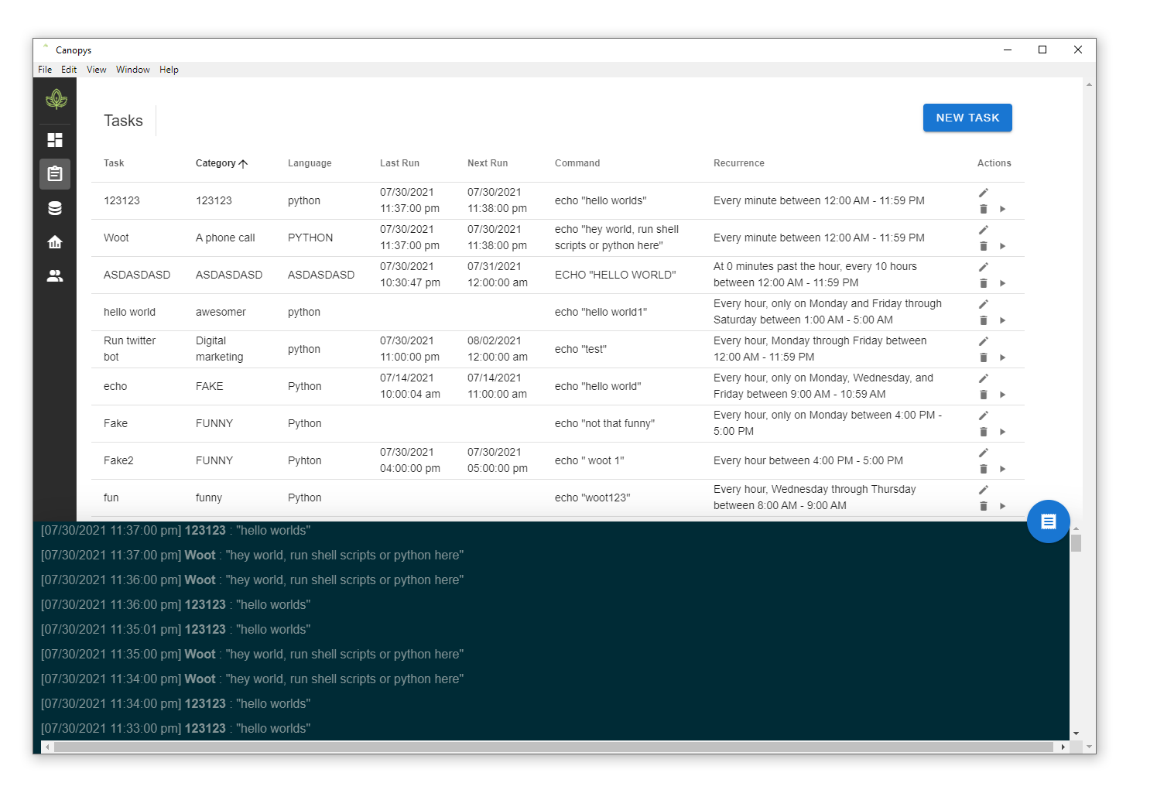Edit the Fake task in FUNNY category
This screenshot has width=1157, height=807.
984,415
